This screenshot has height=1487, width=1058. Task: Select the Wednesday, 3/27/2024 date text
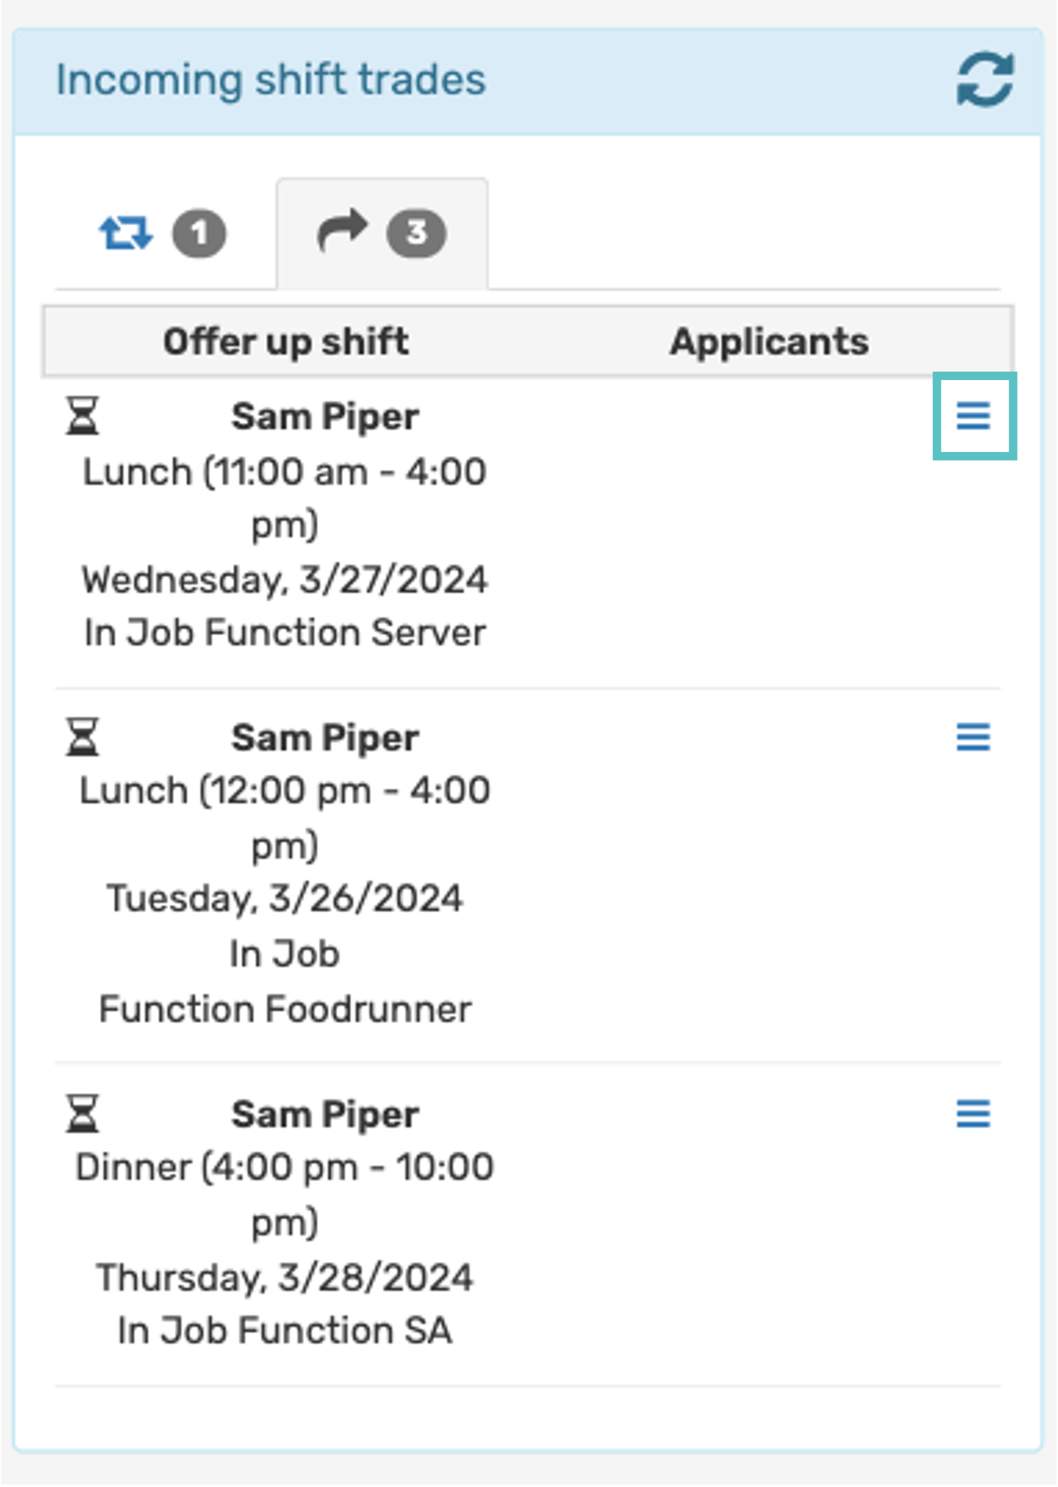[x=285, y=579]
